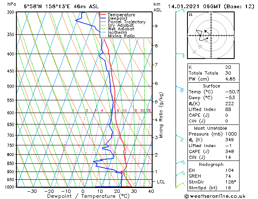Click the Dewpoint legend entry

(114, 18)
